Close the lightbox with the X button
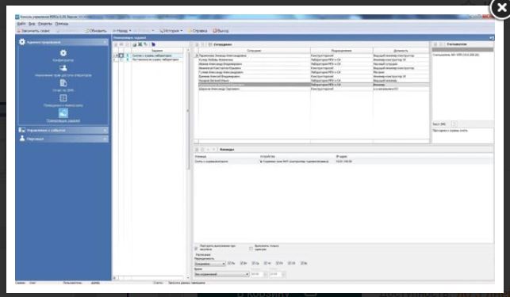Screen dimensions: 510x297 [x=501, y=8]
